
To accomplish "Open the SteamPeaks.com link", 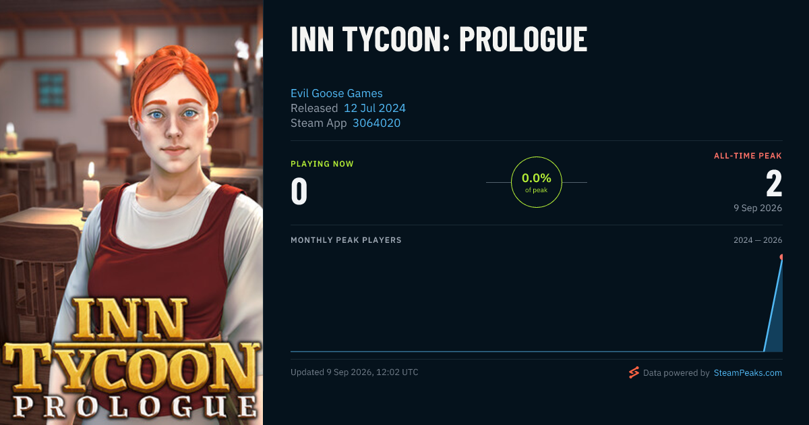I will click(x=748, y=372).
